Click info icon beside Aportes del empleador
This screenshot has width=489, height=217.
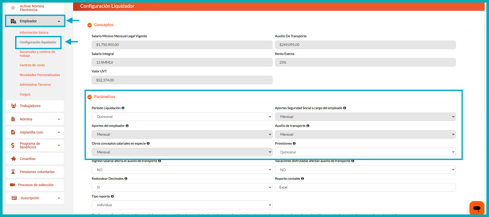coord(127,126)
